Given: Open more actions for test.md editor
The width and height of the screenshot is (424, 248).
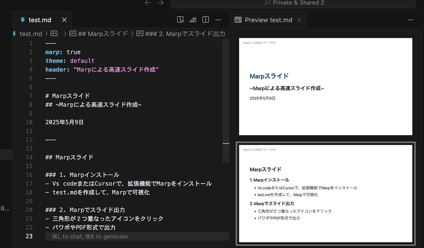Looking at the screenshot, I should click(218, 20).
